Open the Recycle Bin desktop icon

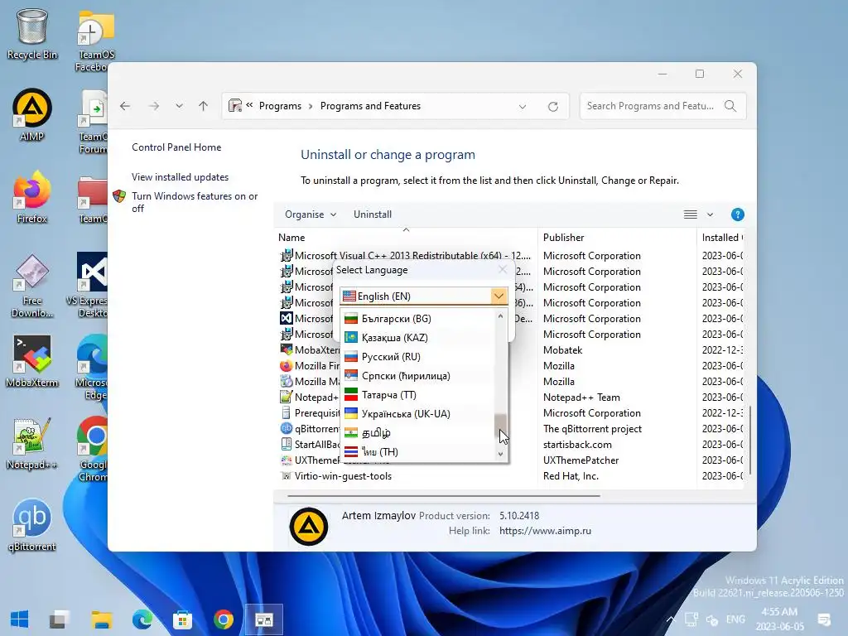[32, 33]
